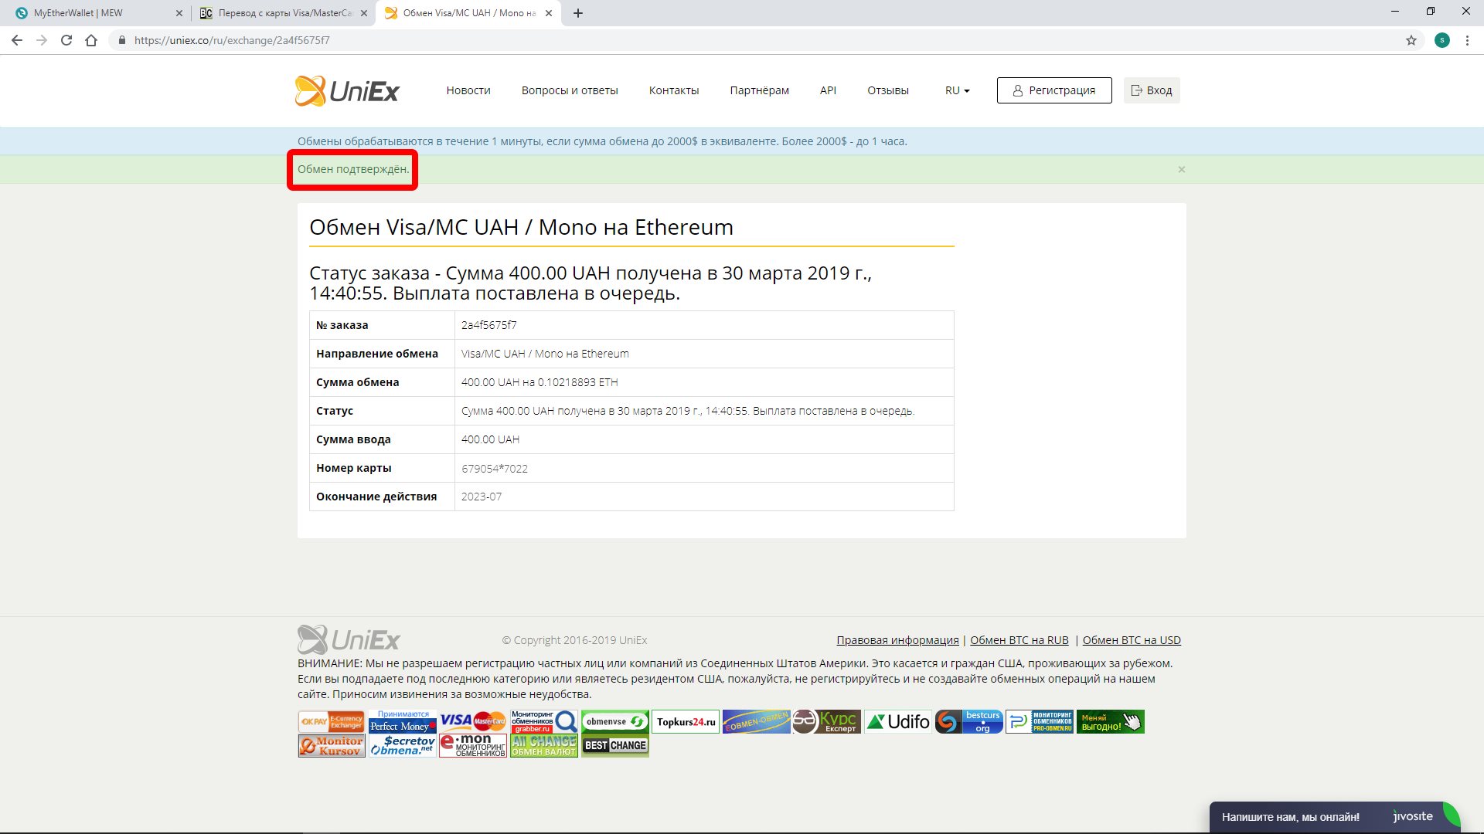
Task: Open the pro-obmen.ru monitoring banner
Action: (x=1040, y=722)
